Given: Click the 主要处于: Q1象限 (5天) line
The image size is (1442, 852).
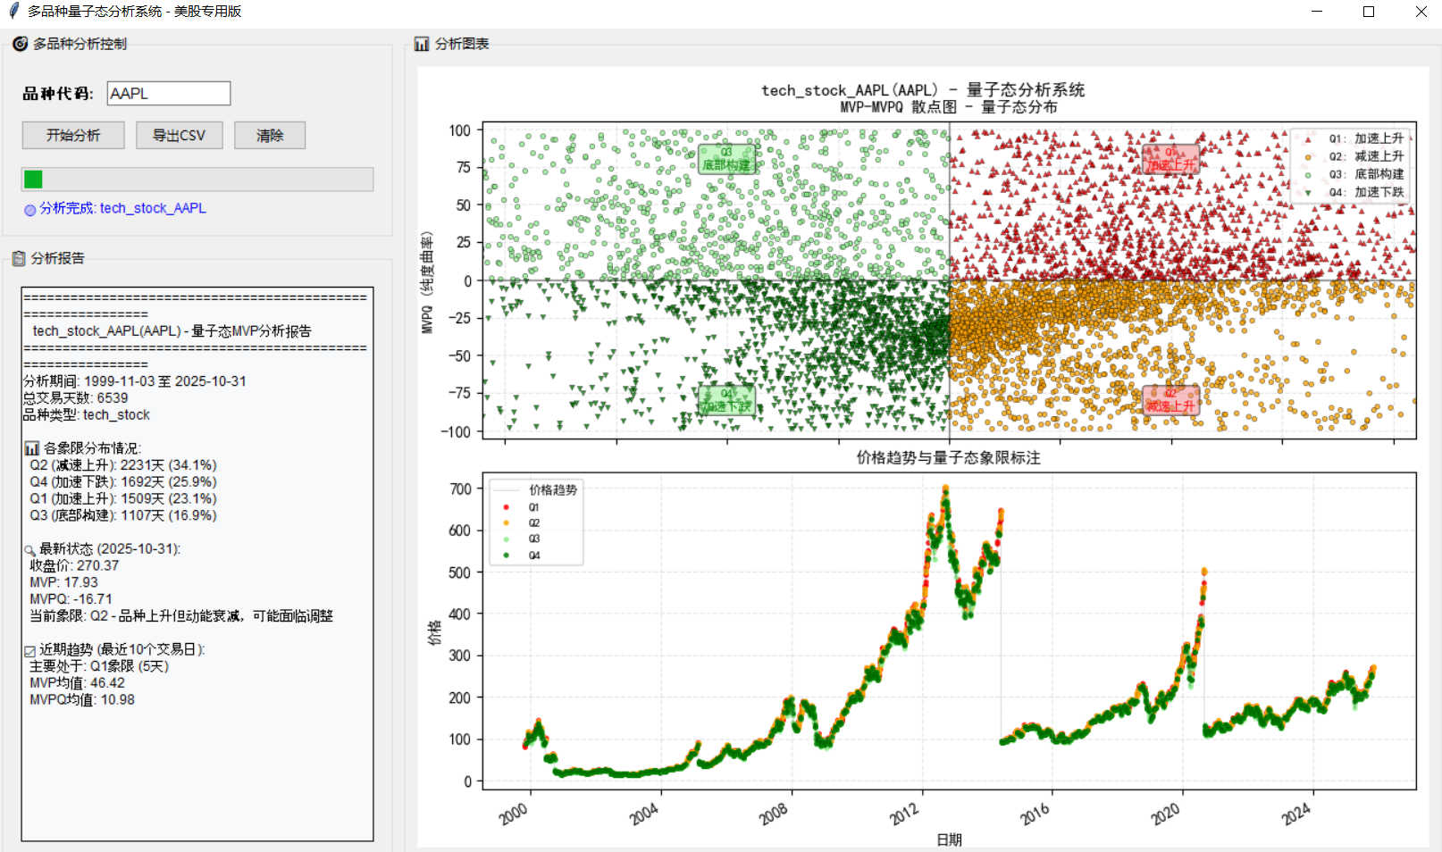Looking at the screenshot, I should point(99,667).
